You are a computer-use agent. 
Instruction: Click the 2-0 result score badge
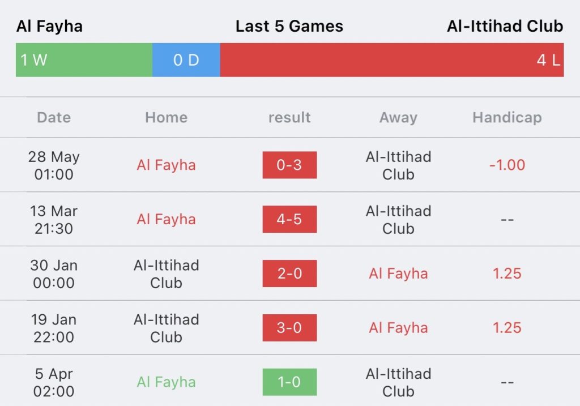(x=289, y=274)
